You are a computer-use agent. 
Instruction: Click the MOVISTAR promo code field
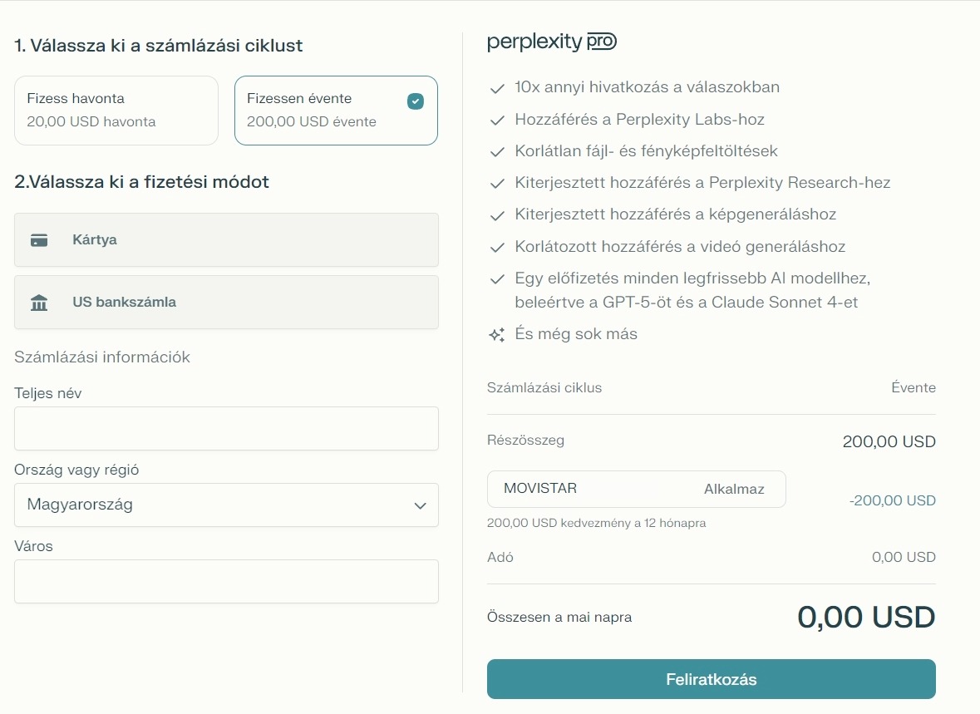point(582,489)
